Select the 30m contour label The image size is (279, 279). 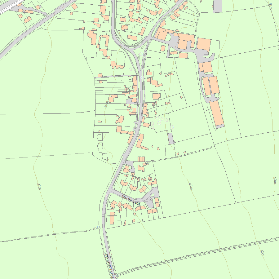pyautogui.click(x=39, y=186)
